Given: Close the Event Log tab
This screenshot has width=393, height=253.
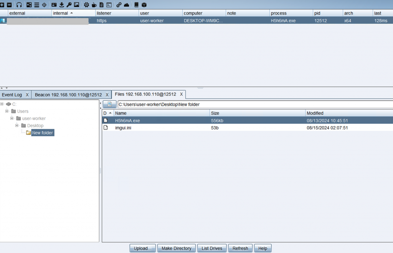Looking at the screenshot, I should (27, 95).
